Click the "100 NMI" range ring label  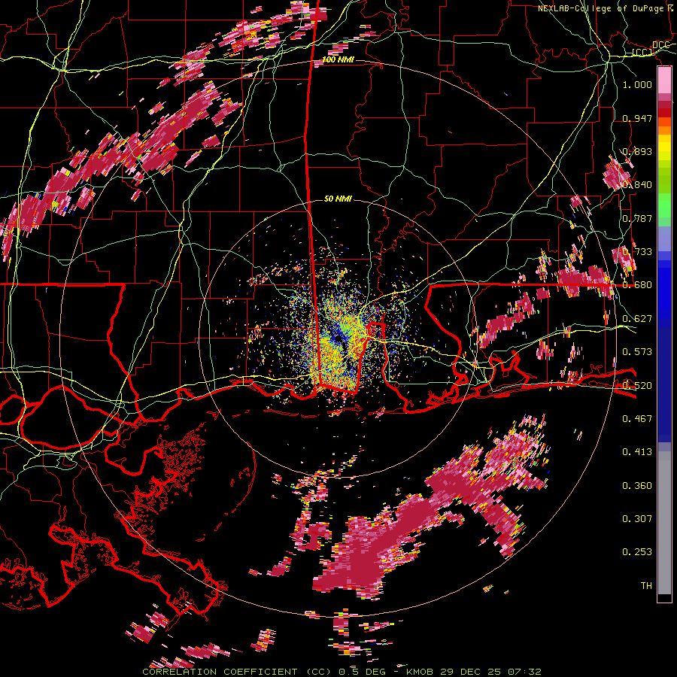(338, 59)
